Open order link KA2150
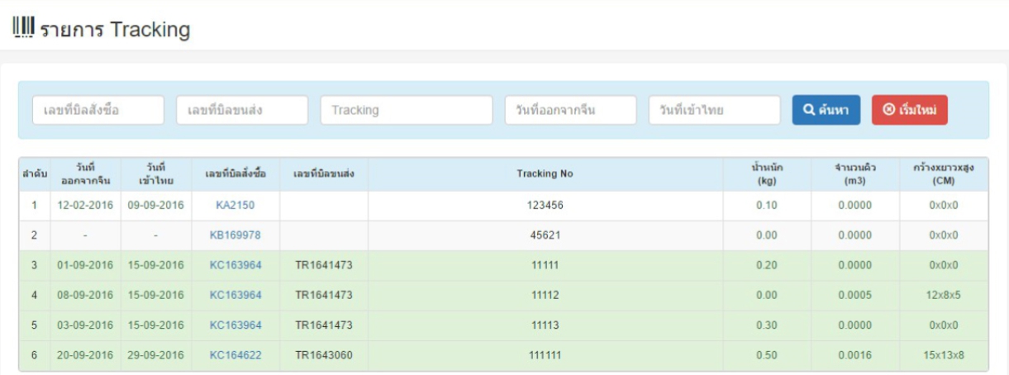The width and height of the screenshot is (1009, 375). coord(236,206)
